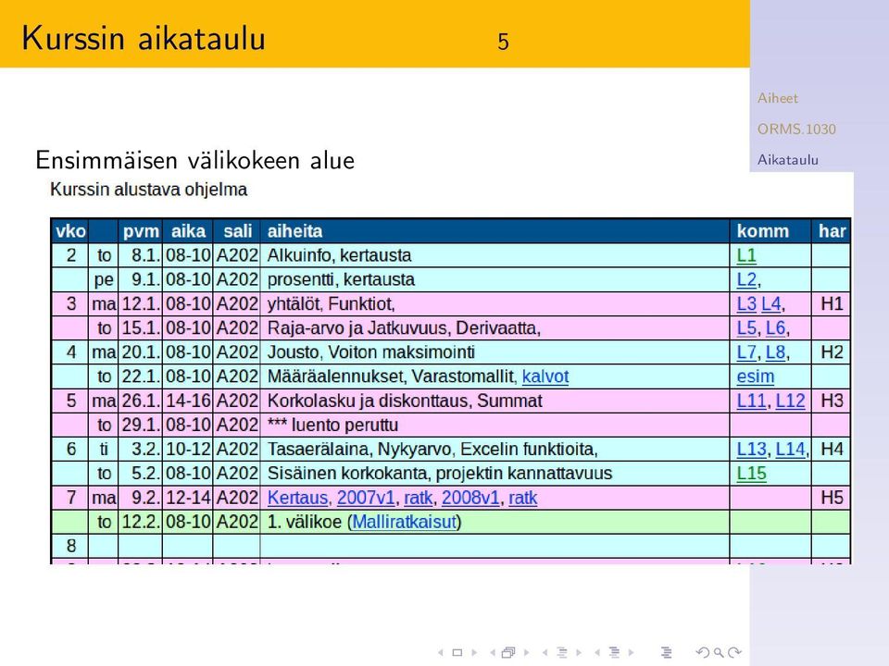
Task: Open the ratk link after 2008v1
Action: [x=522, y=498]
